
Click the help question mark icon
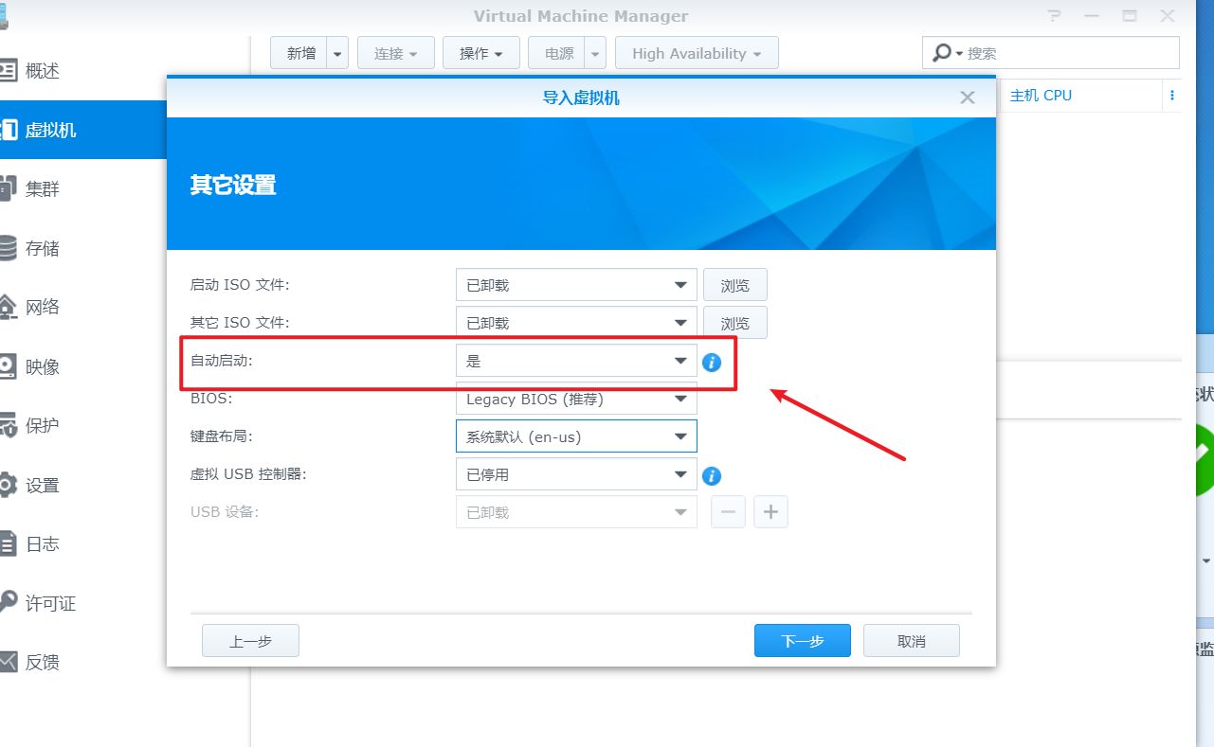[1056, 16]
